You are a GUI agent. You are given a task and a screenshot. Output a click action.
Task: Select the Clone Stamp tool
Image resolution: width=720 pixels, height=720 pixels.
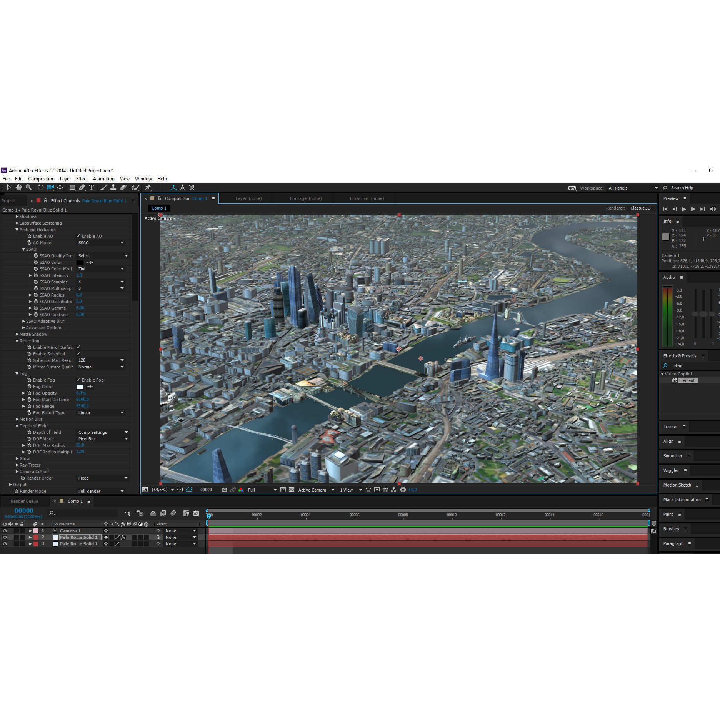[113, 188]
